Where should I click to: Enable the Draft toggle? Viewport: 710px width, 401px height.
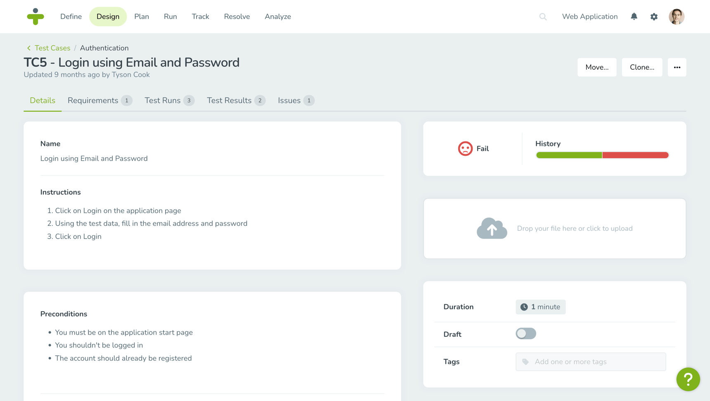[x=525, y=333]
